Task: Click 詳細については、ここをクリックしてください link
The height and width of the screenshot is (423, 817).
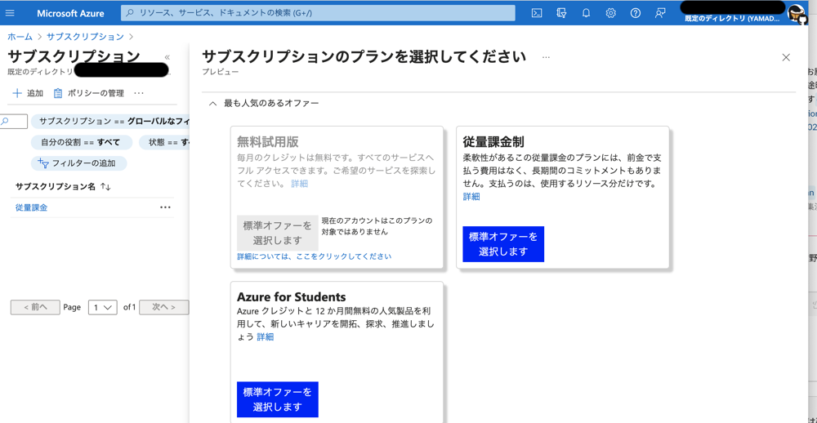Action: [x=315, y=256]
